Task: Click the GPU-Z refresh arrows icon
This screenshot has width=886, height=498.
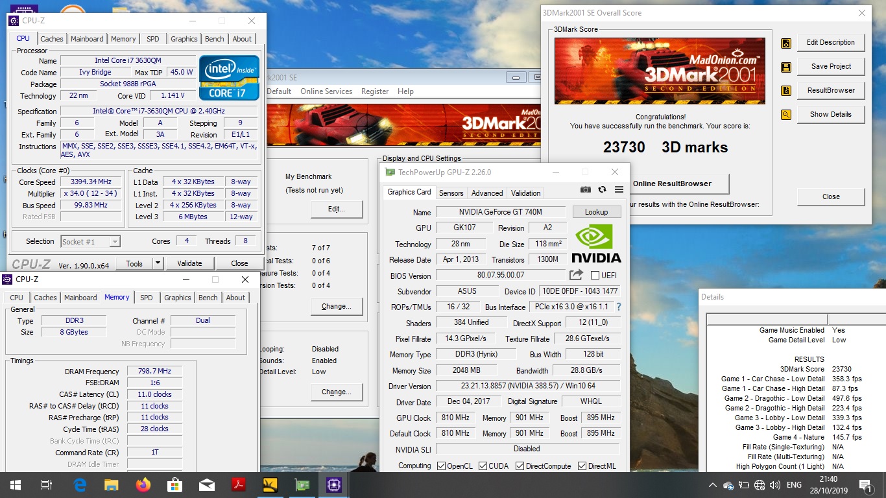Action: point(602,189)
